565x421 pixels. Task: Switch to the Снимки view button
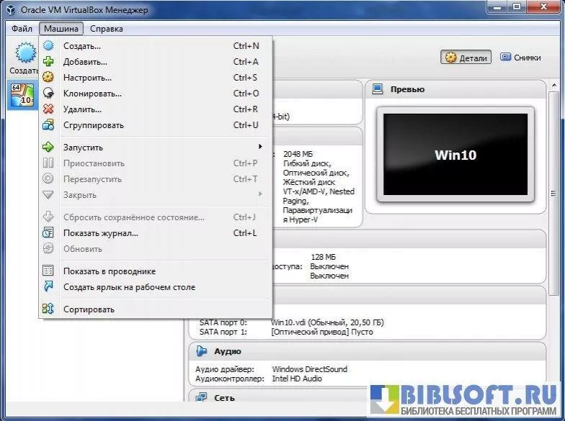pos(520,58)
